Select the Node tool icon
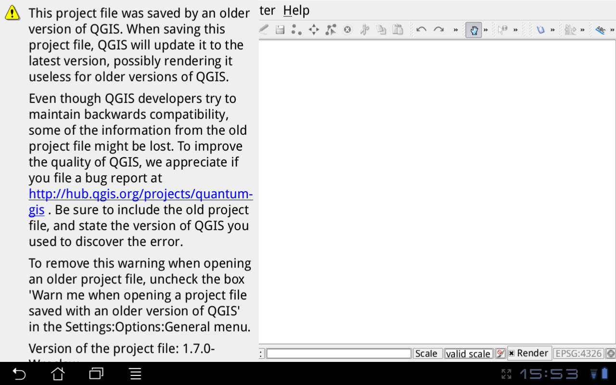The width and height of the screenshot is (616, 385). click(331, 30)
